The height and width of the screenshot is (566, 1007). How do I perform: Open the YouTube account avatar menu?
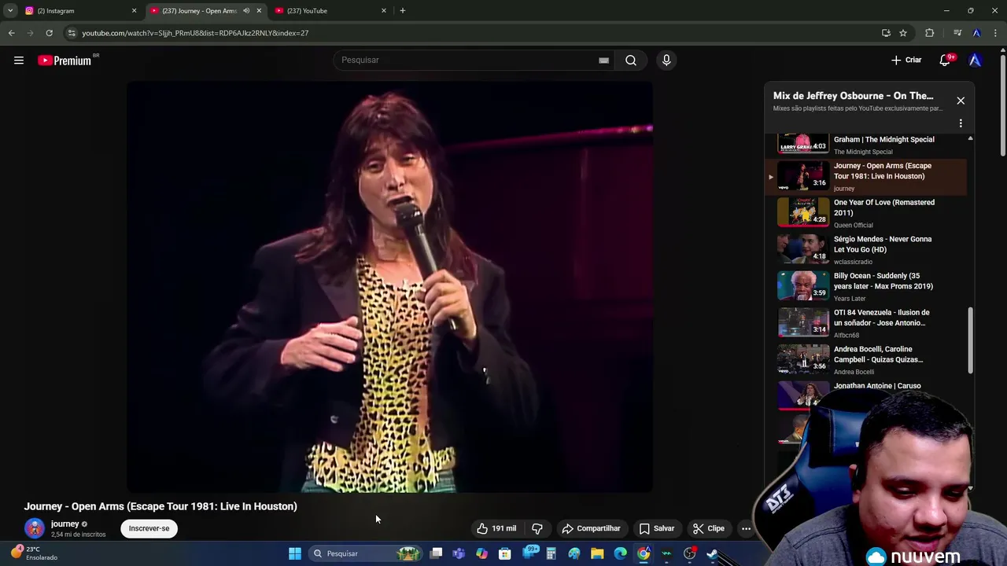[975, 61]
